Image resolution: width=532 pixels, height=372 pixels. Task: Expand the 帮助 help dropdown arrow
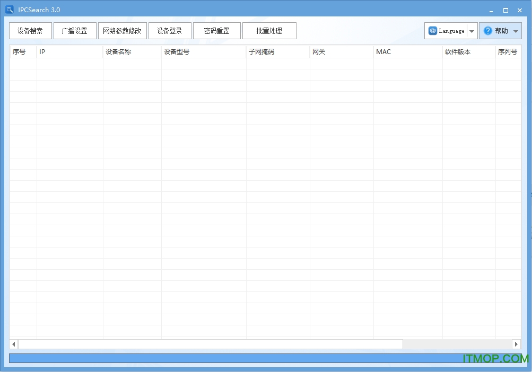516,31
